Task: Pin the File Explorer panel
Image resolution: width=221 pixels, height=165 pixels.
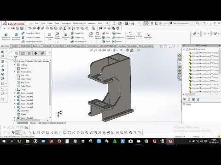Action: coord(220,45)
